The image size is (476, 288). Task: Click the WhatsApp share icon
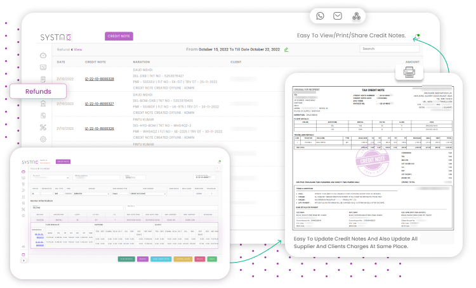pos(320,16)
